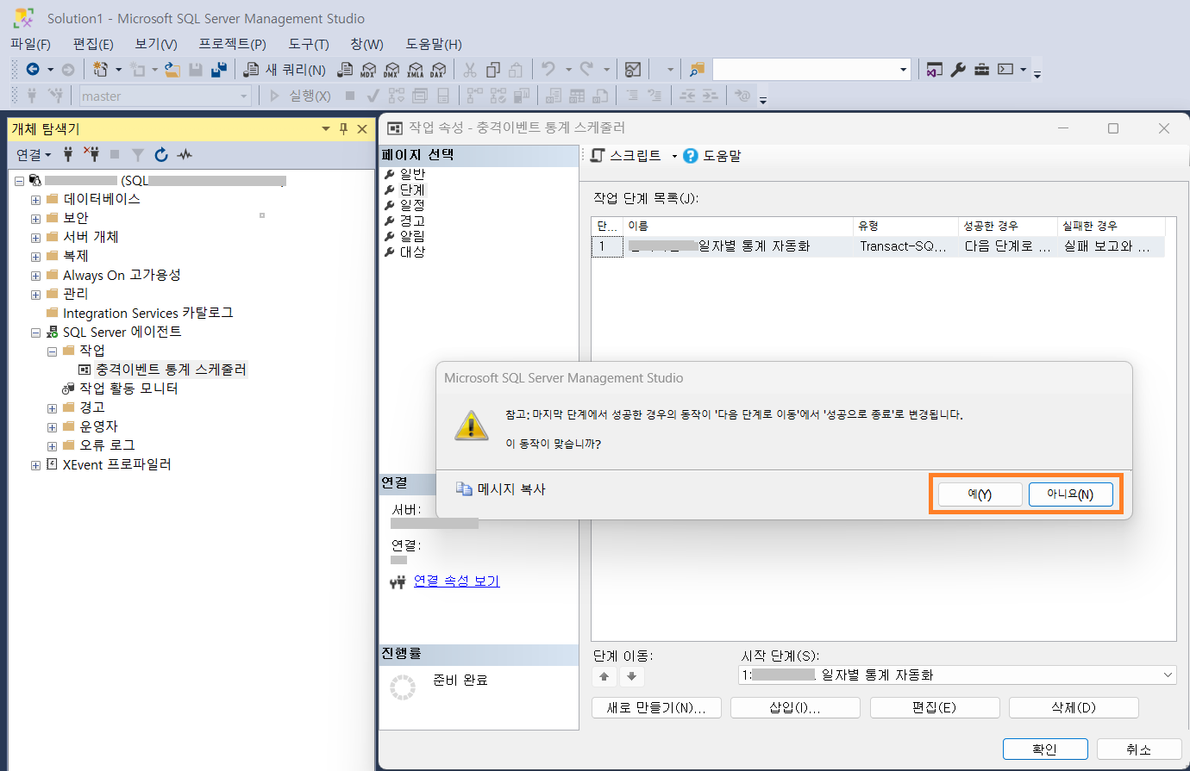Click the move step up arrow
The width and height of the screenshot is (1190, 771).
click(x=604, y=677)
